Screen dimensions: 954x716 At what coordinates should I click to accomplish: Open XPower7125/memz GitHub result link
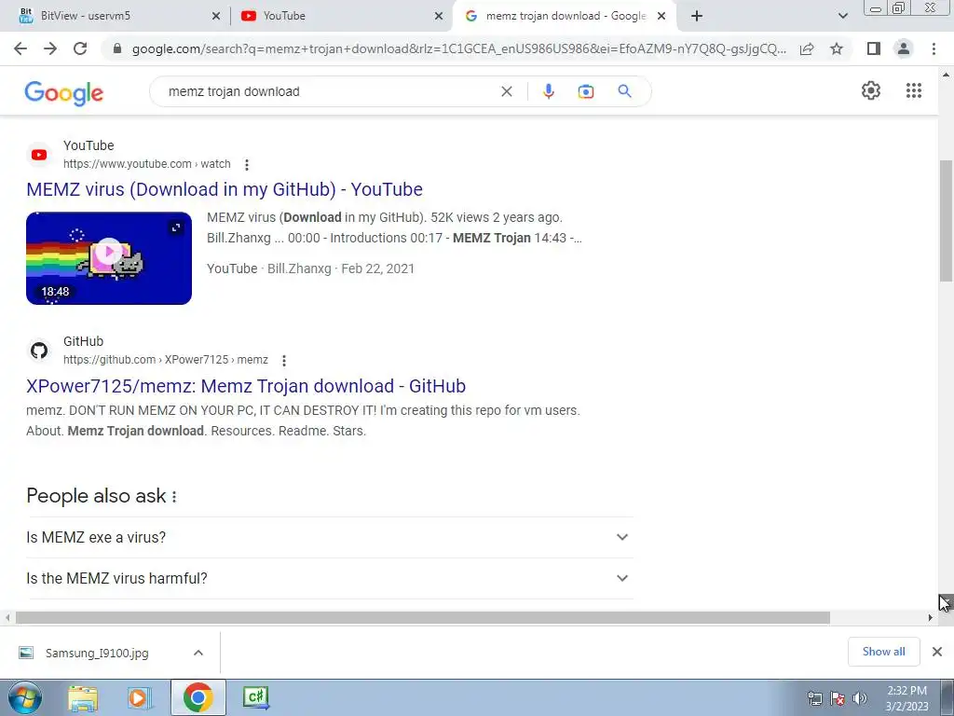246,386
